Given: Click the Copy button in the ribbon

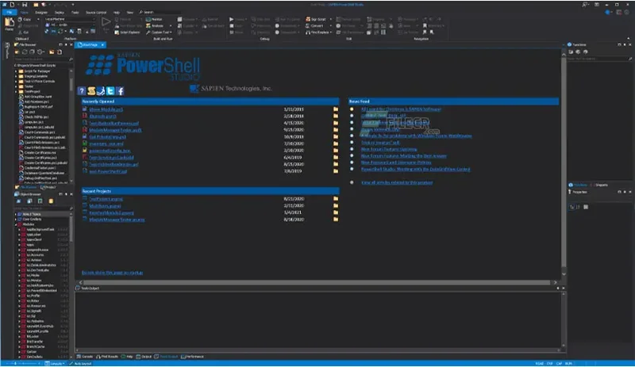Looking at the screenshot, I should pos(25,19).
